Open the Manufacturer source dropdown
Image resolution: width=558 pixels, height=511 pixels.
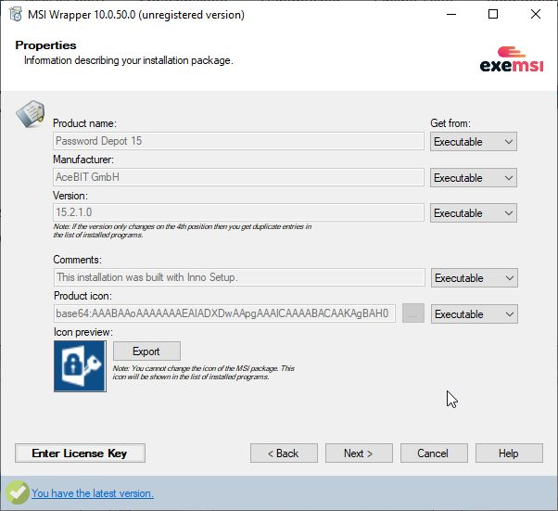click(x=474, y=178)
